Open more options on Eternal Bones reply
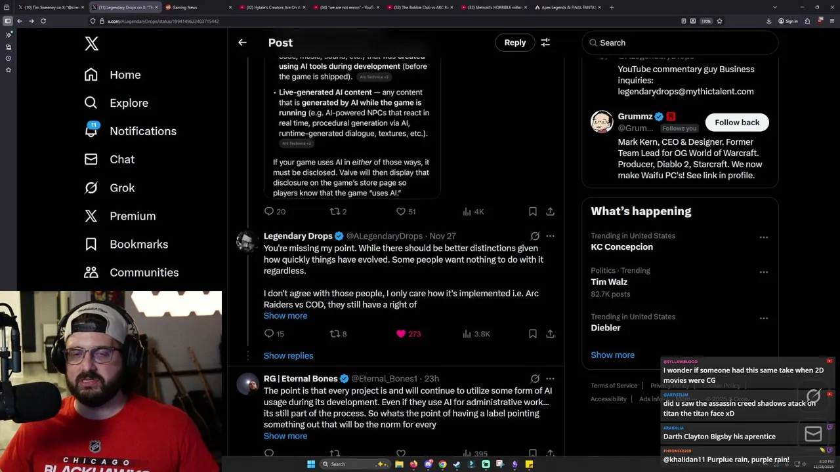Screen dimensions: 840x472 [x=550, y=378]
